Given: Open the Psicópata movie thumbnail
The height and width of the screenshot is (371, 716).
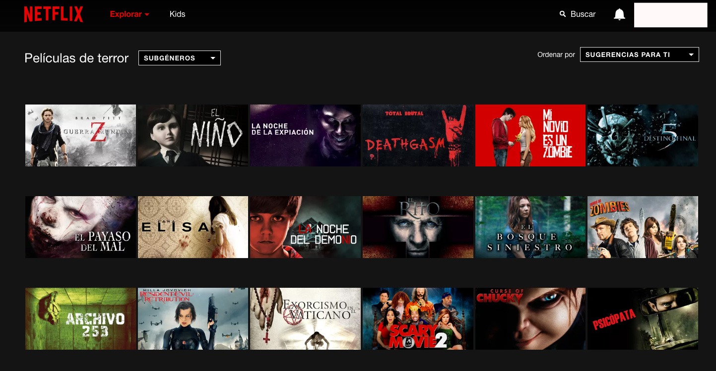Looking at the screenshot, I should coord(643,318).
